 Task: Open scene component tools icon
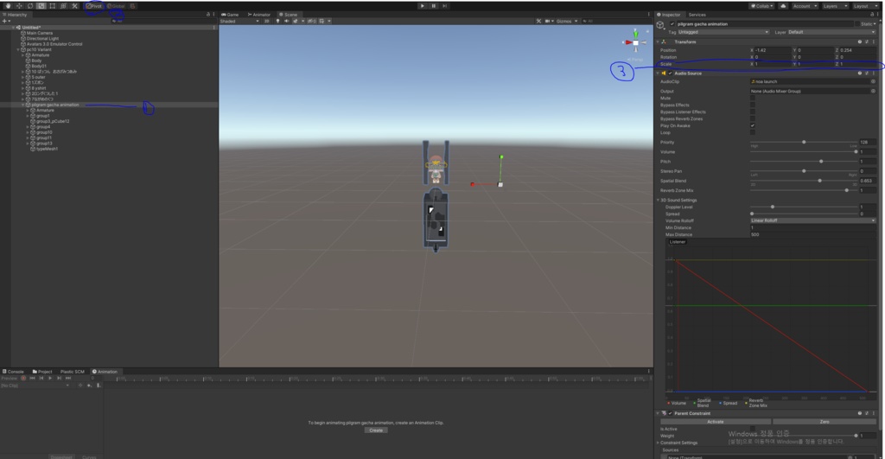click(x=538, y=22)
